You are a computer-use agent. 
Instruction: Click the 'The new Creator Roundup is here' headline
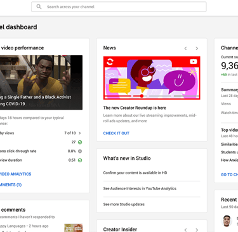(135, 108)
